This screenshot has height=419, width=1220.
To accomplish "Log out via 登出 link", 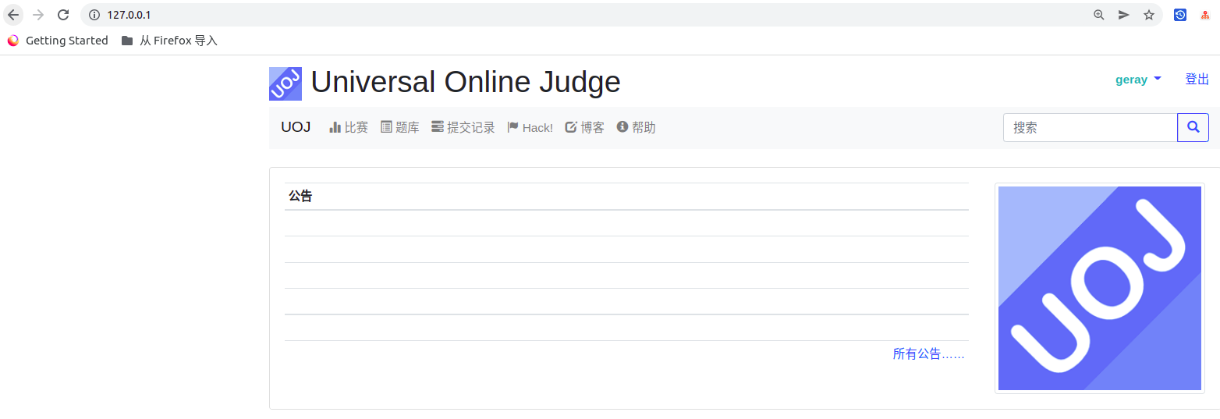I will (1197, 80).
